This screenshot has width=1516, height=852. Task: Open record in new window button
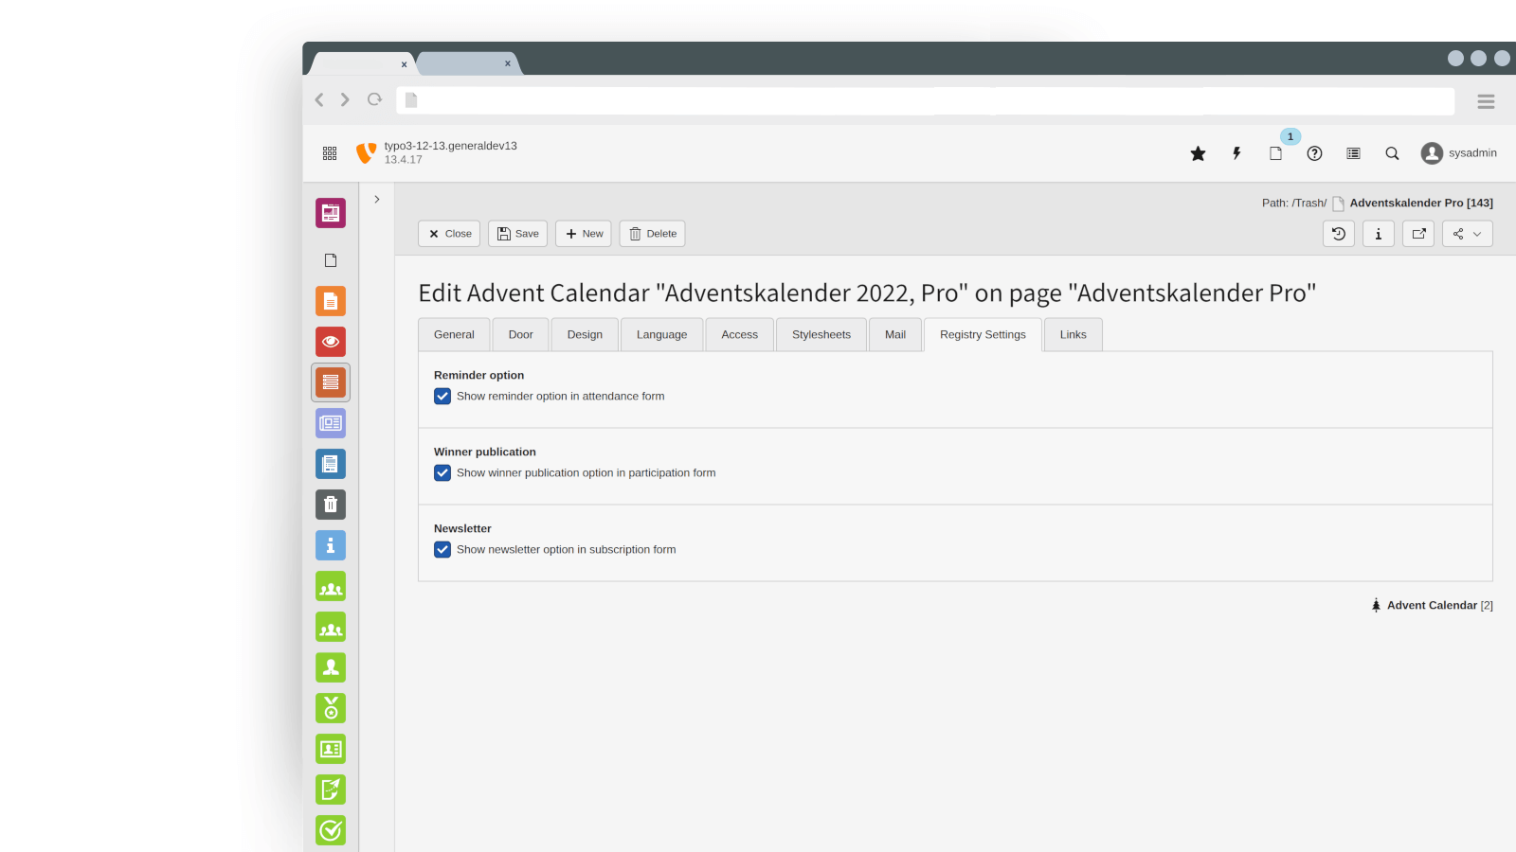1418,234
